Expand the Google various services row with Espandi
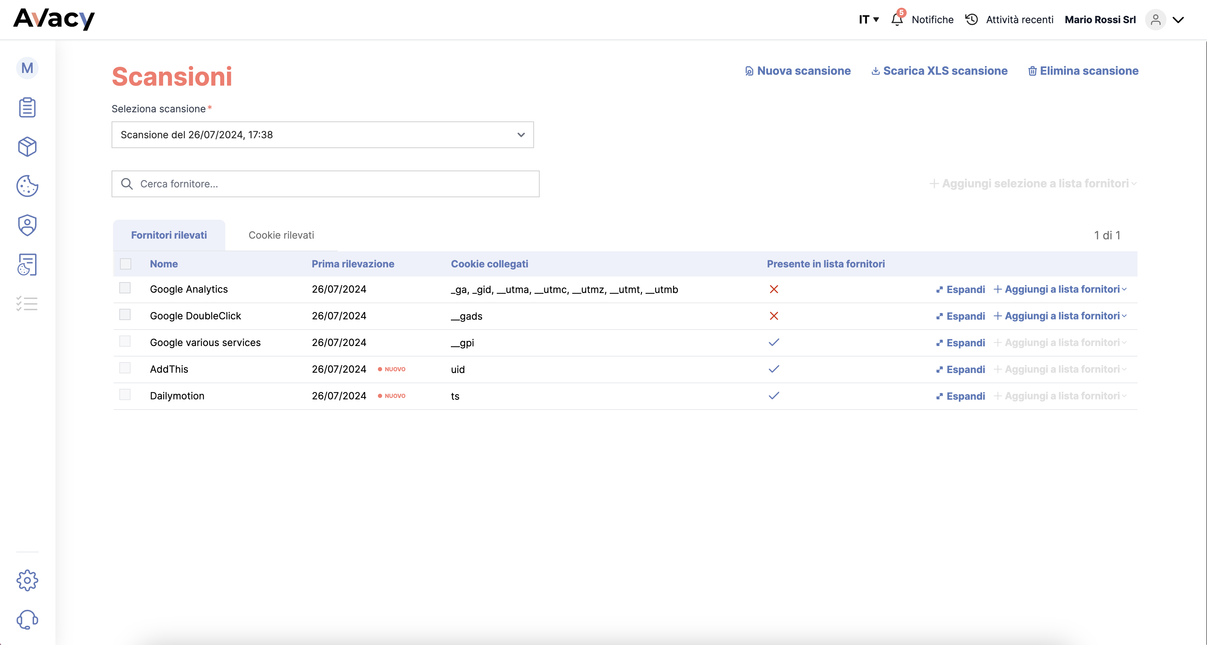 coord(960,343)
